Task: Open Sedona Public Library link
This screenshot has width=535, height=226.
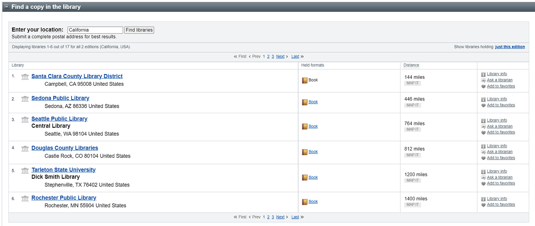Action: click(x=60, y=98)
